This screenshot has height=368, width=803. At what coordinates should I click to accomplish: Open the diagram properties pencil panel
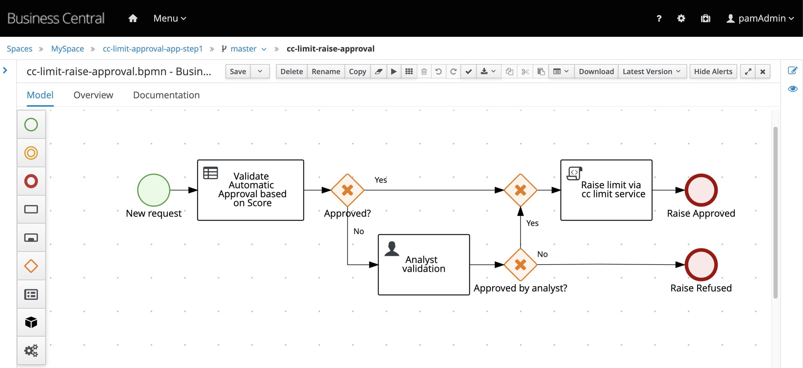click(x=792, y=70)
